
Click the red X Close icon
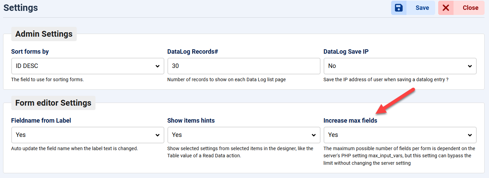pyautogui.click(x=446, y=8)
